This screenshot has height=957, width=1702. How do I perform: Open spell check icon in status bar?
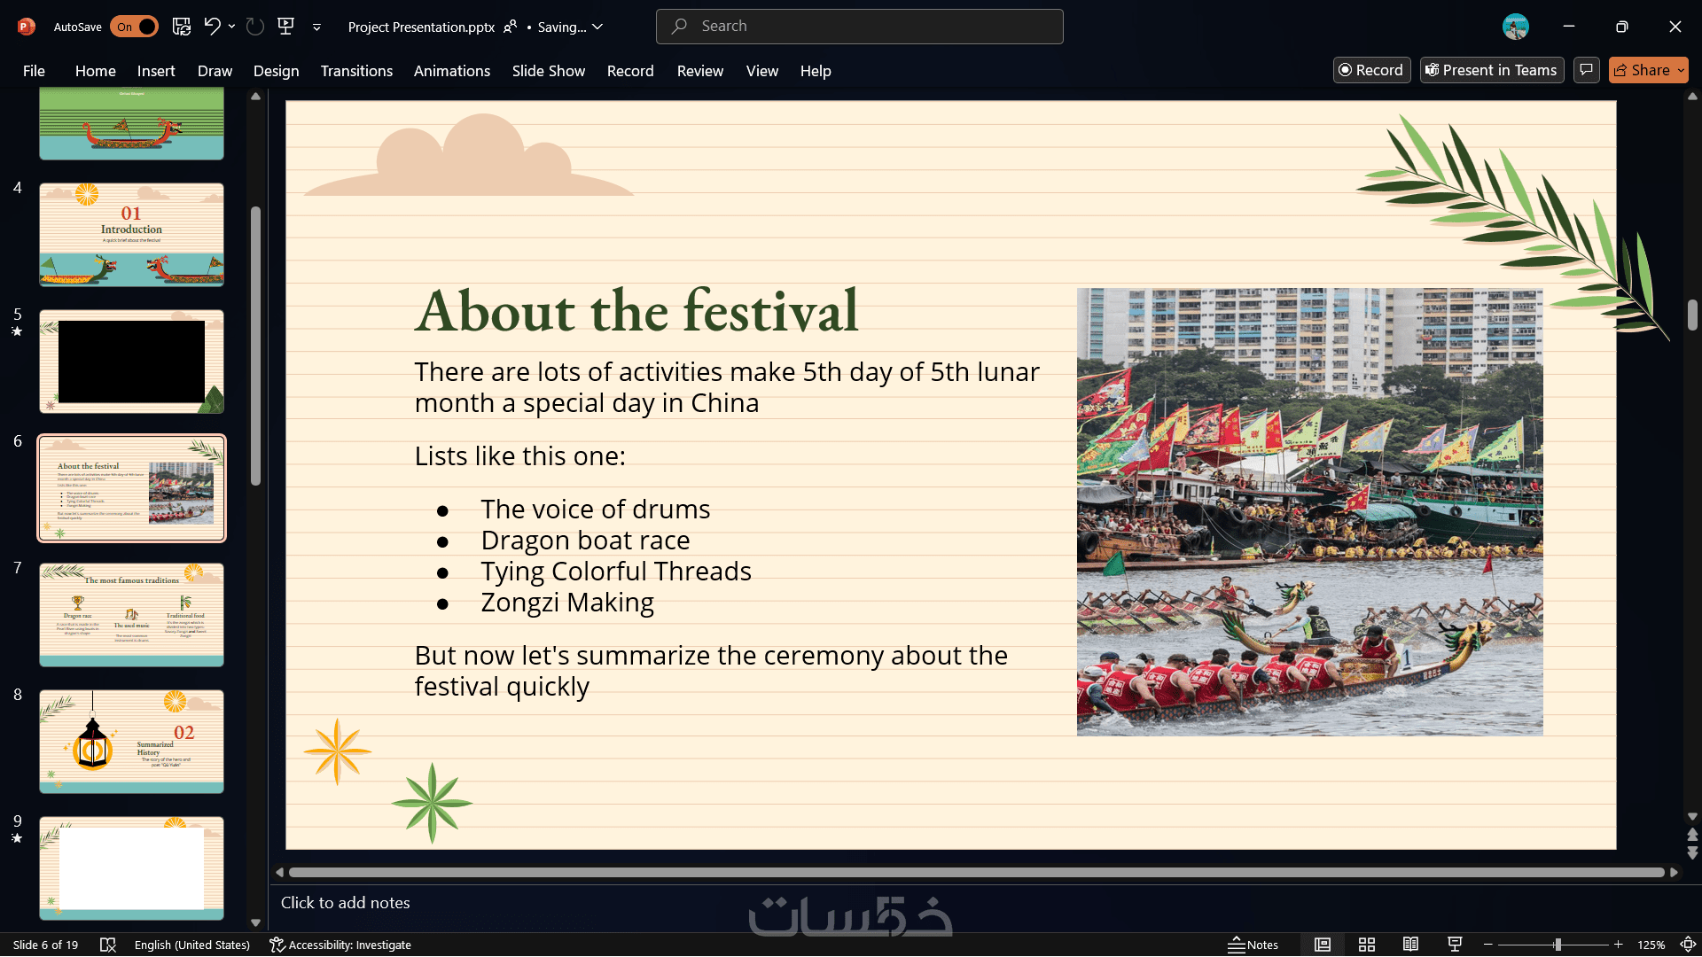tap(108, 945)
